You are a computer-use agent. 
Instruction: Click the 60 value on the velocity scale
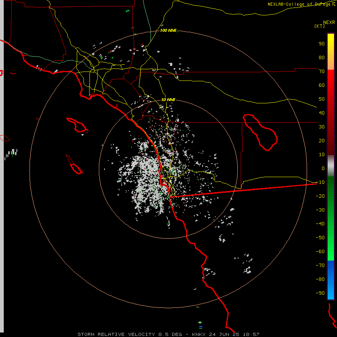tap(322, 85)
